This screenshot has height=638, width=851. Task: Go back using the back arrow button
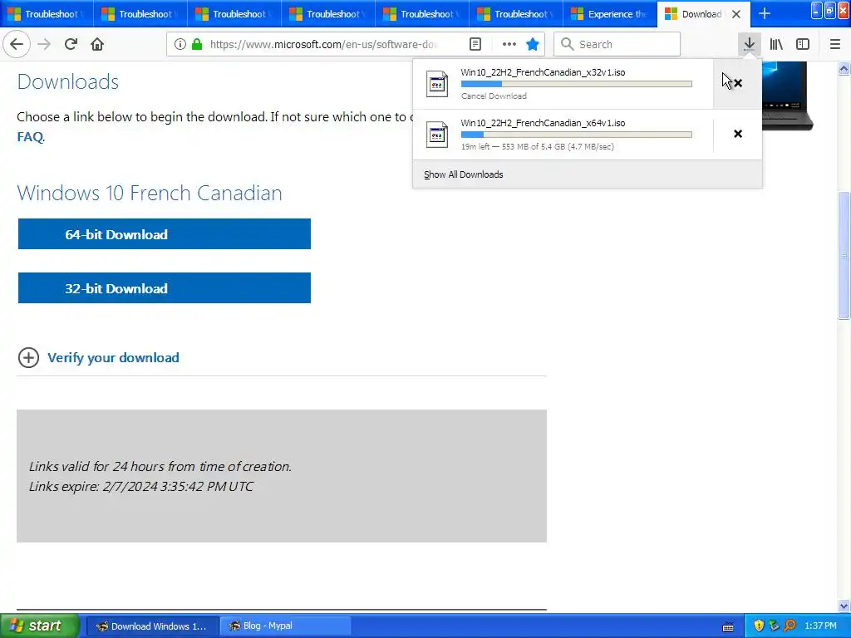[17, 44]
